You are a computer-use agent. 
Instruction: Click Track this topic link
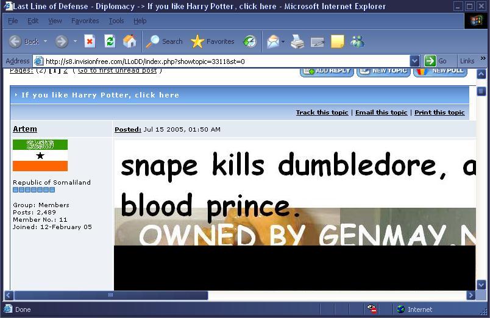click(322, 113)
